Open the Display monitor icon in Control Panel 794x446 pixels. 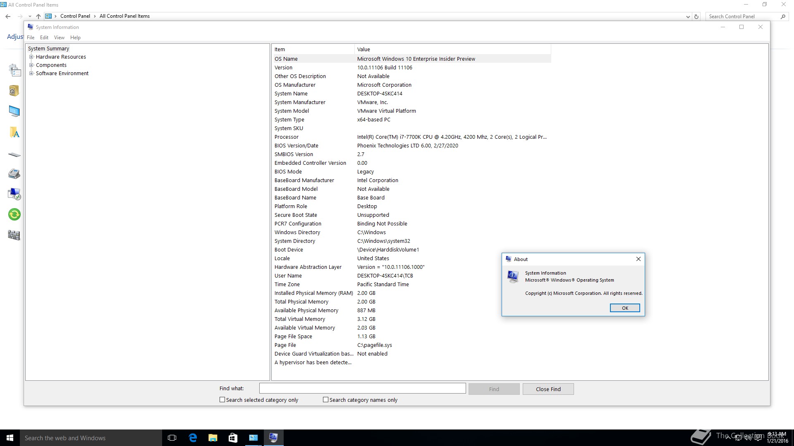tap(14, 111)
